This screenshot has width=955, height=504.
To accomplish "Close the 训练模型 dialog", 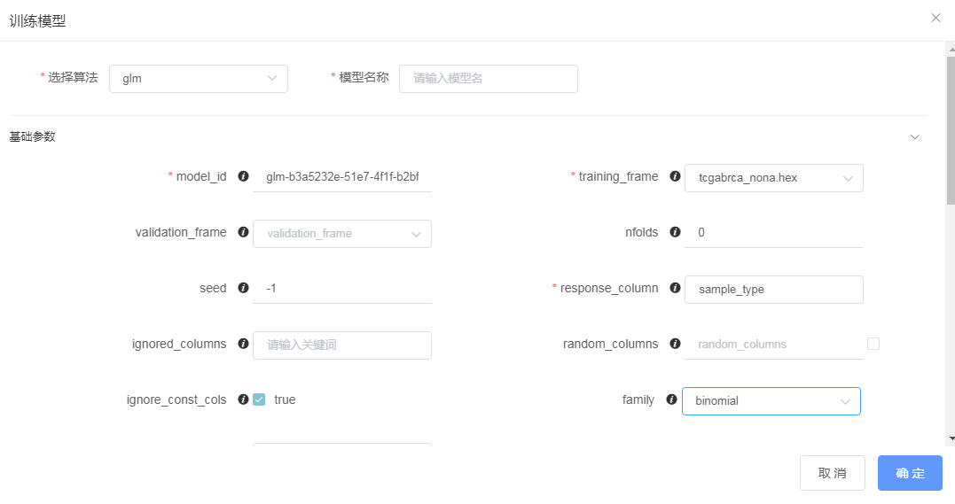I will (x=935, y=18).
